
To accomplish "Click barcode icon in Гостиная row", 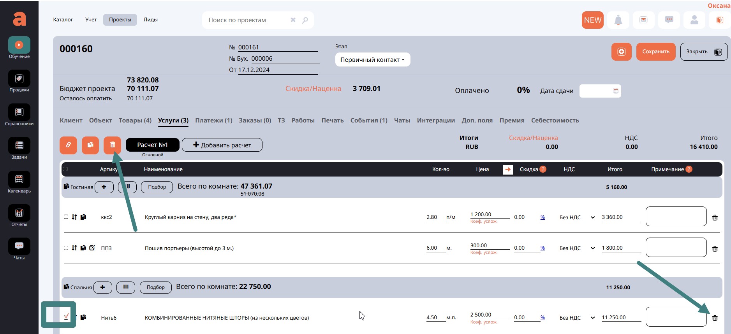I will (x=127, y=187).
